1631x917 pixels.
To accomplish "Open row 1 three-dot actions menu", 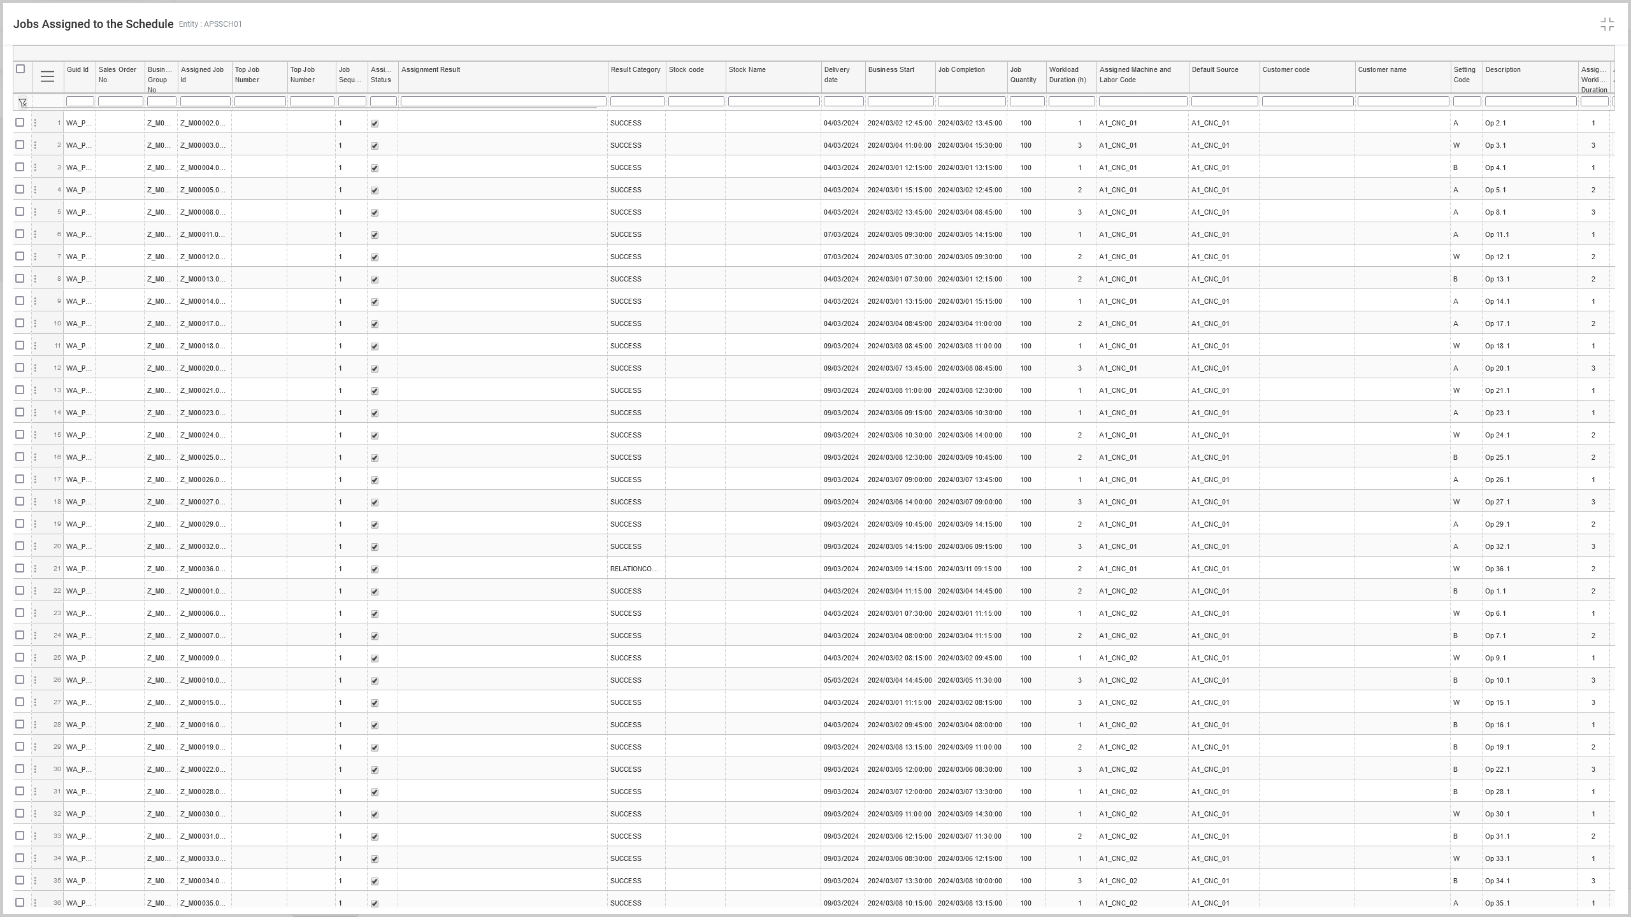I will (x=35, y=123).
